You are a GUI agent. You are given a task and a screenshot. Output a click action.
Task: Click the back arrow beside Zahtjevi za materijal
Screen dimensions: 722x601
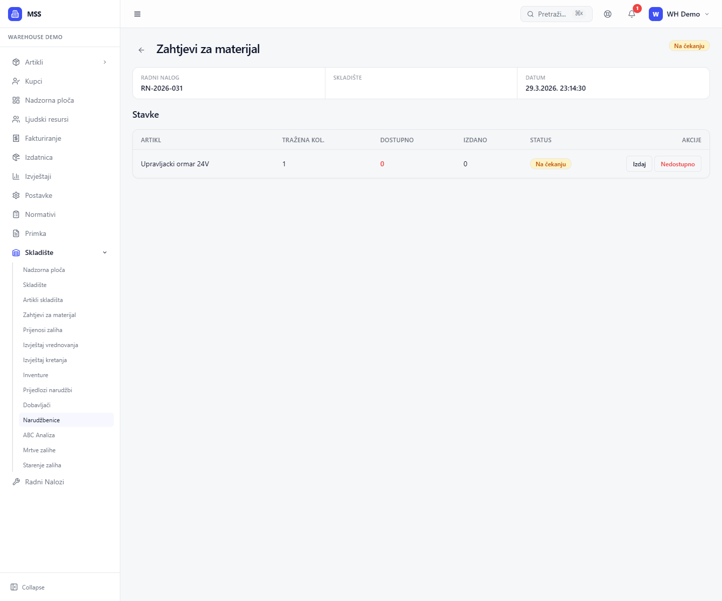pyautogui.click(x=141, y=50)
